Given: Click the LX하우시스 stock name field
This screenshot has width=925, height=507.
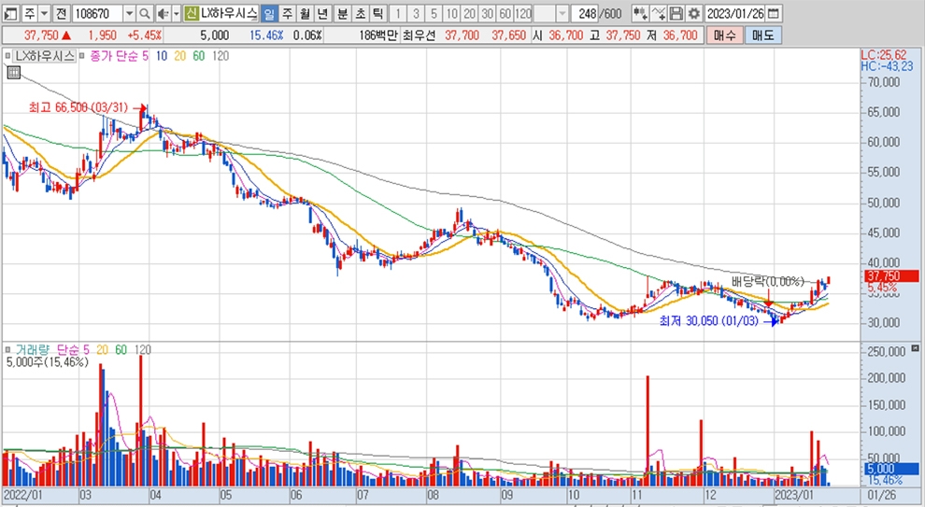Looking at the screenshot, I should coord(228,13).
